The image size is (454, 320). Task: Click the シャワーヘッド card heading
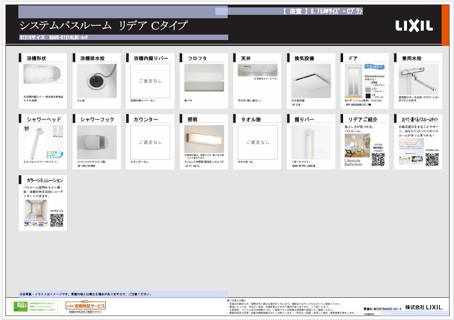(x=44, y=120)
